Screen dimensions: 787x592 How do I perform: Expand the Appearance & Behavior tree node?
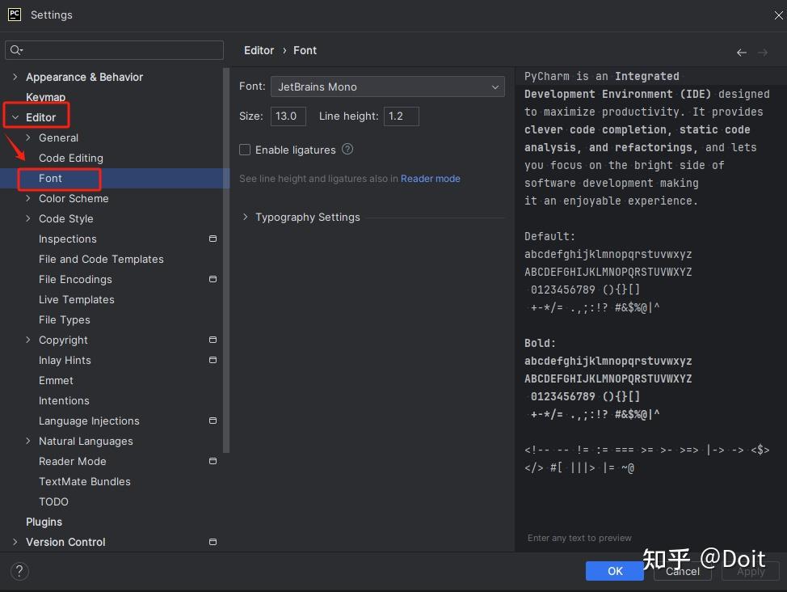click(x=15, y=77)
